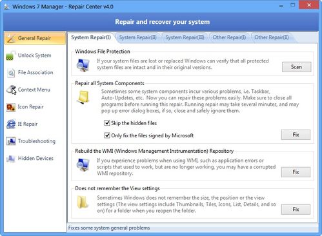This screenshot has height=236, width=322.
Task: Click the Windows 7 Manager title bar icon
Action: coord(6,6)
